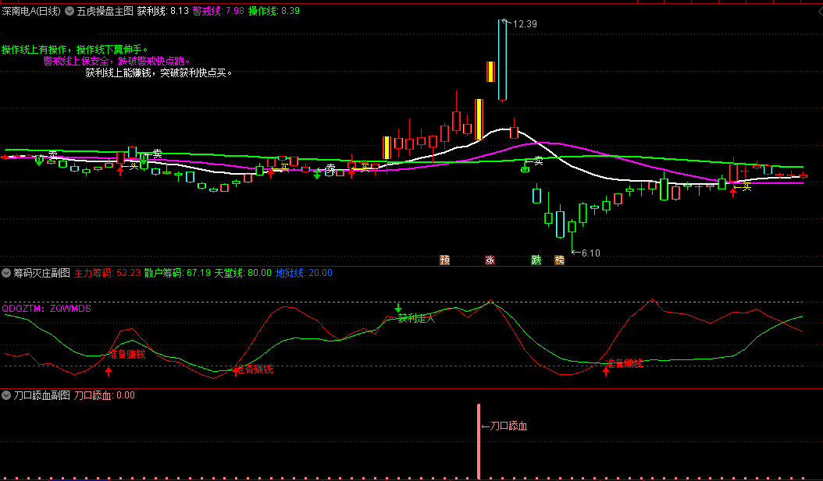The height and width of the screenshot is (481, 823).
Task: Click the tall pink 刀口舔血 signal bar
Action: (x=478, y=441)
